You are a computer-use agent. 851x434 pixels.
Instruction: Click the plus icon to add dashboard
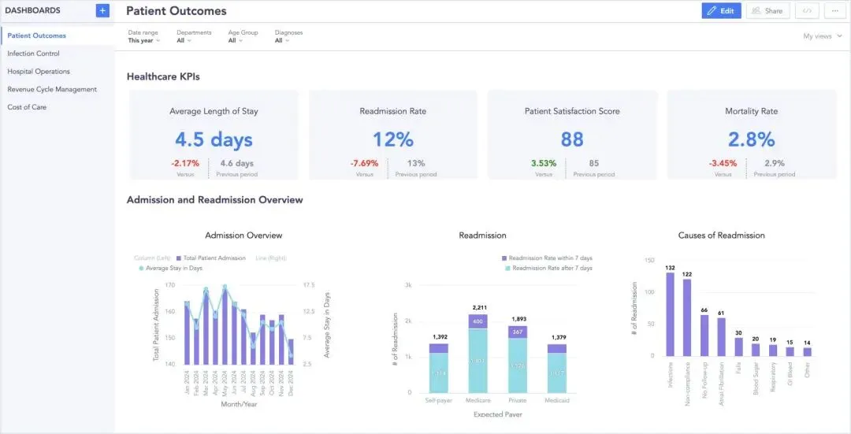pos(102,10)
